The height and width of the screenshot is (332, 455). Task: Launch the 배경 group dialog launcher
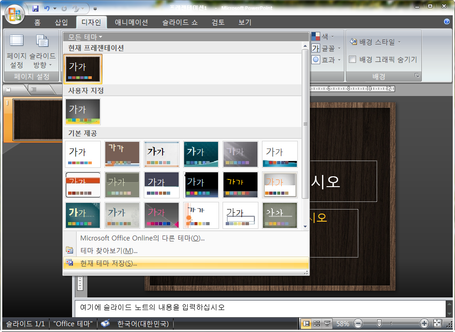417,75
